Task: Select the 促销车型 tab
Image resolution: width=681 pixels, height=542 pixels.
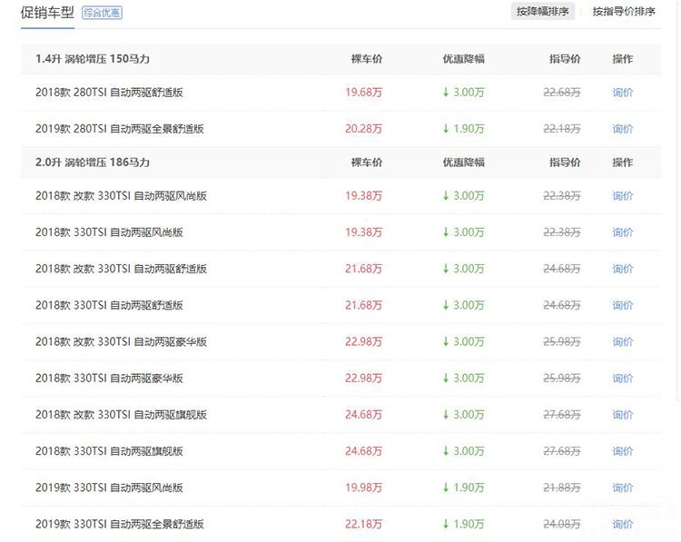Action: tap(47, 13)
